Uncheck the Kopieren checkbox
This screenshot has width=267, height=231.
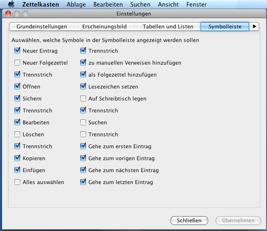[x=17, y=158]
